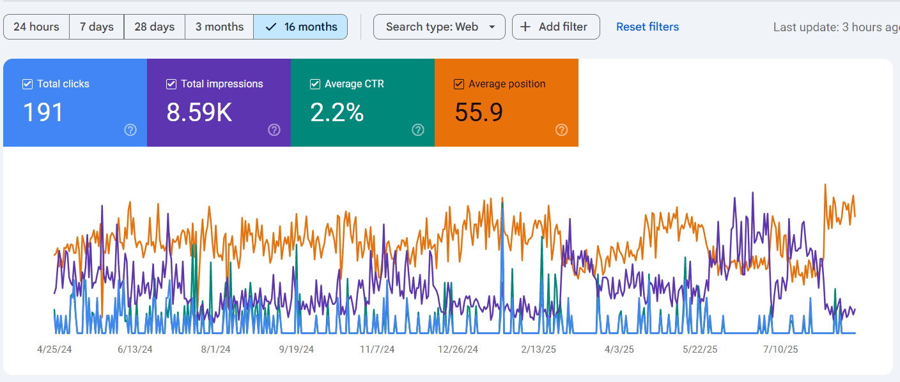This screenshot has height=382, width=900.
Task: Open help icon on Average position card
Action: 561,130
